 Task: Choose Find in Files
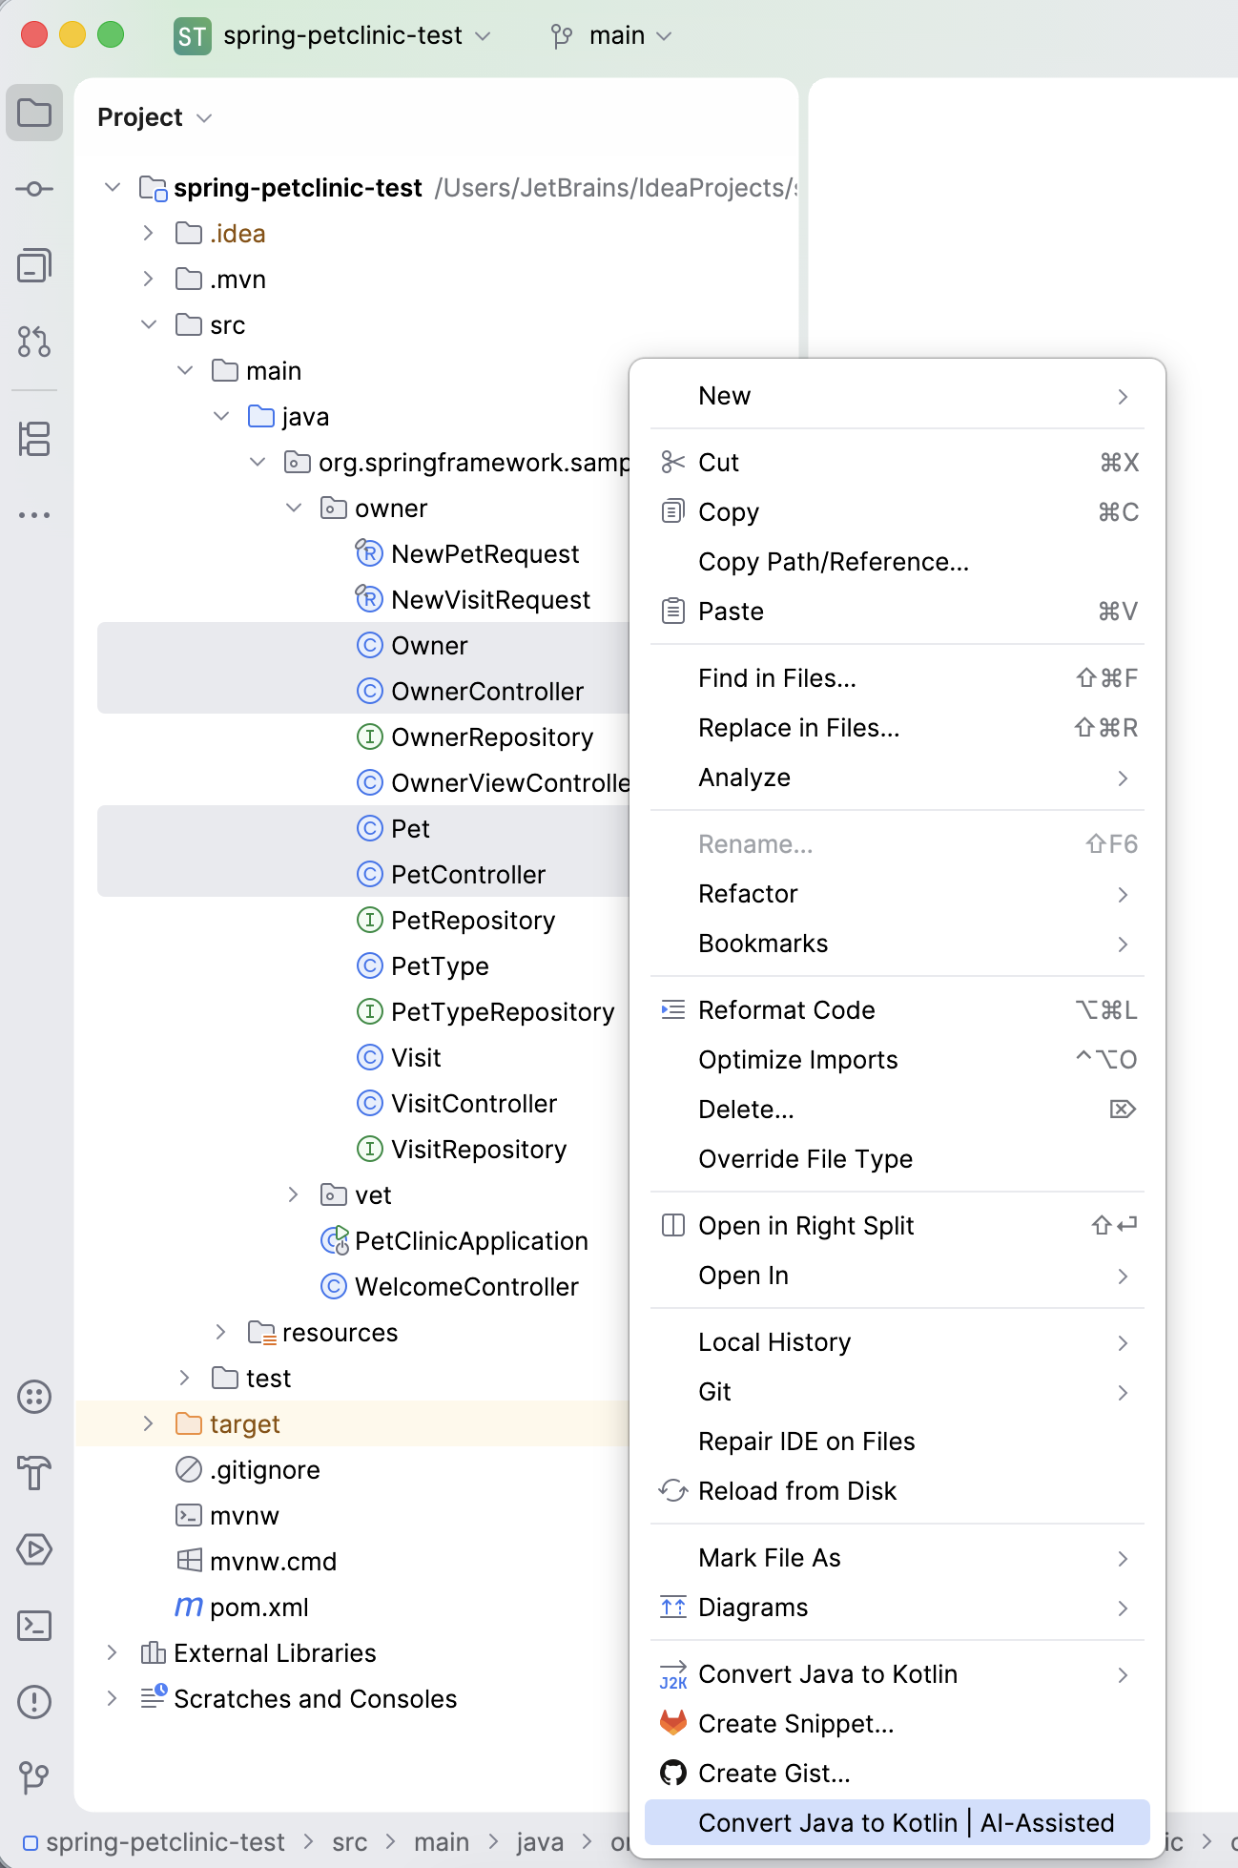click(898, 677)
